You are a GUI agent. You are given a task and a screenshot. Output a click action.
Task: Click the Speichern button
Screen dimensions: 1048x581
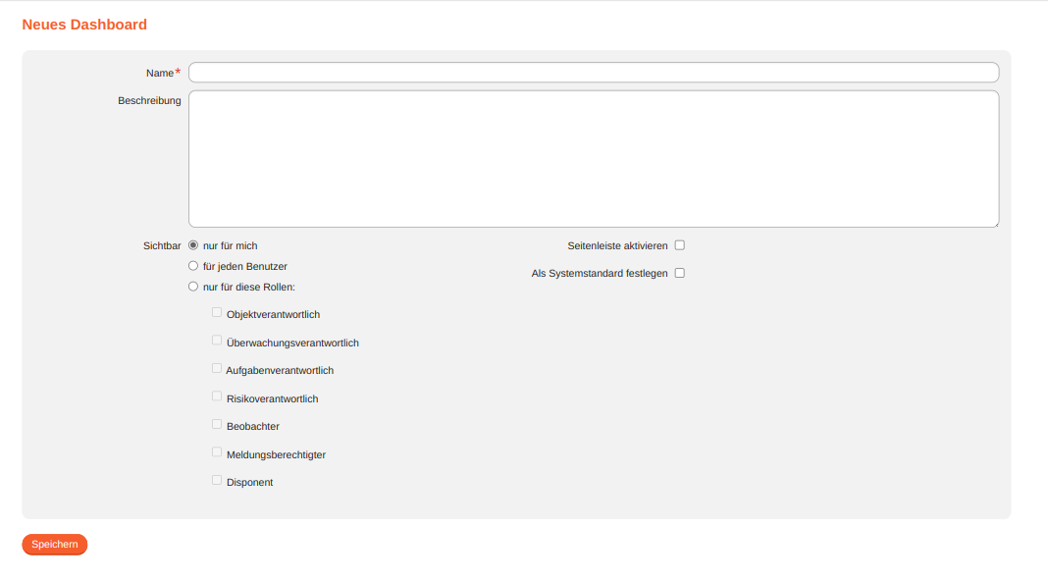coord(54,544)
